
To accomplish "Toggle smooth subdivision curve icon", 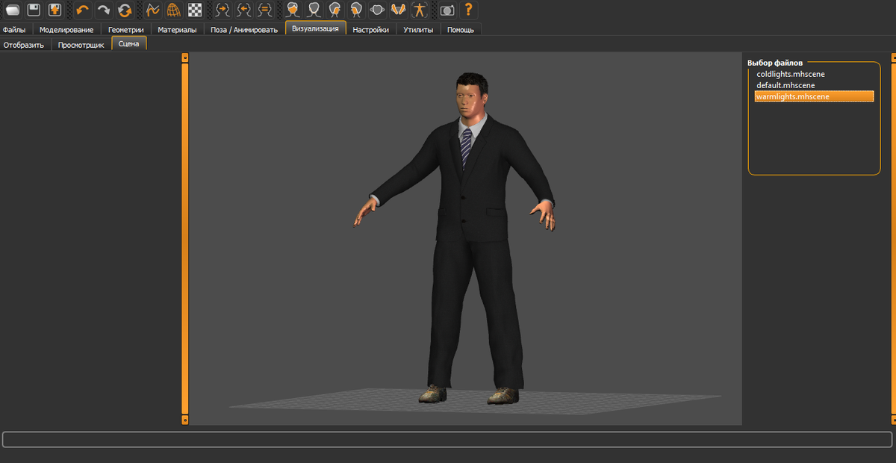I will pyautogui.click(x=152, y=10).
